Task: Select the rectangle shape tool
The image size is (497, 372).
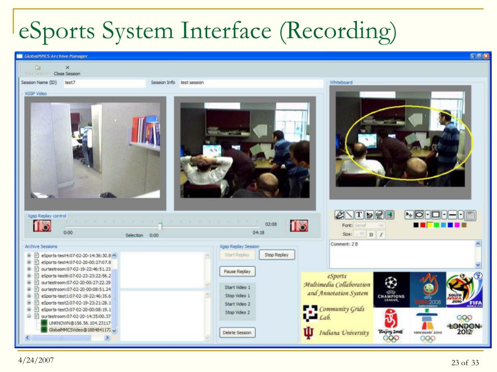Action: coord(436,215)
